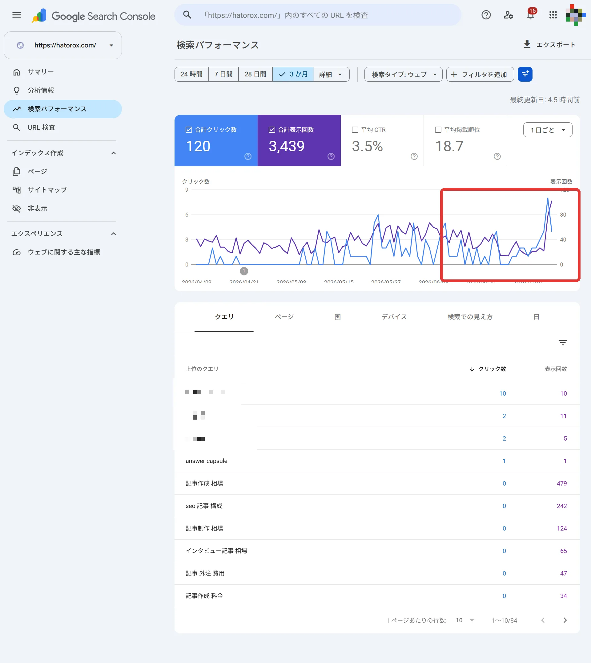Open ページ indexing report
Viewport: 591px width, 663px height.
pos(63,171)
